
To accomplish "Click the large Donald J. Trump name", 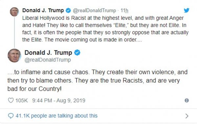I will coord(48,53).
